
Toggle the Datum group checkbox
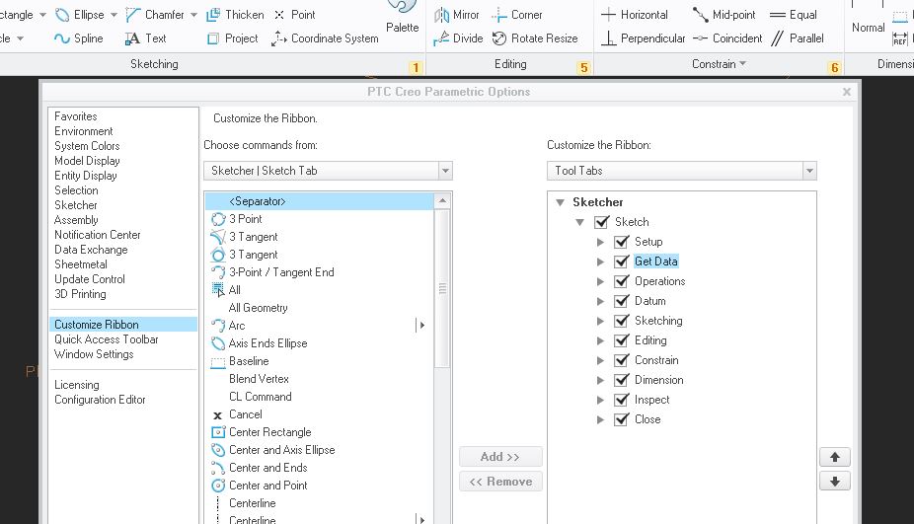(x=622, y=301)
